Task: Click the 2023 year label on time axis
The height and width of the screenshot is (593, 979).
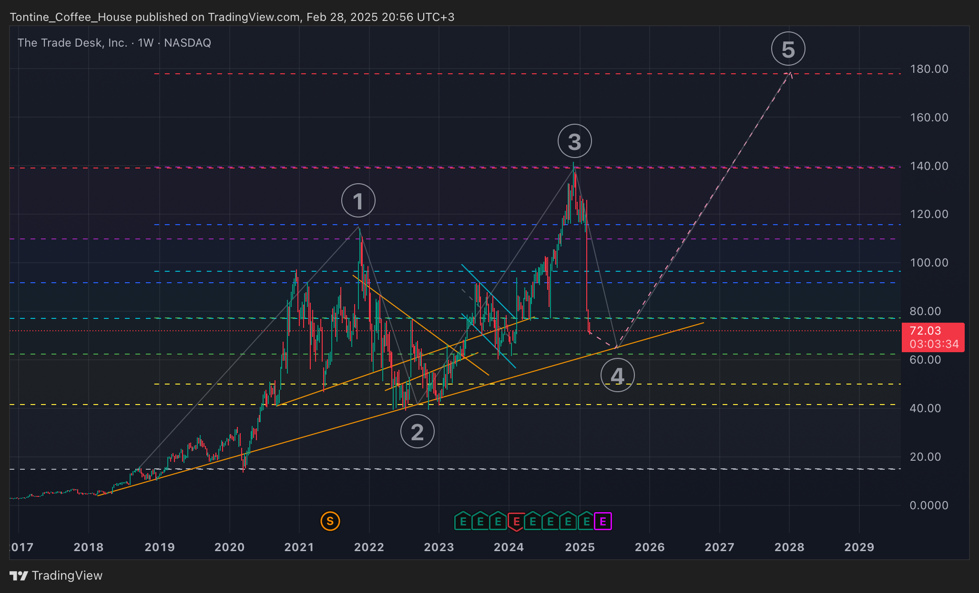Action: pos(439,547)
